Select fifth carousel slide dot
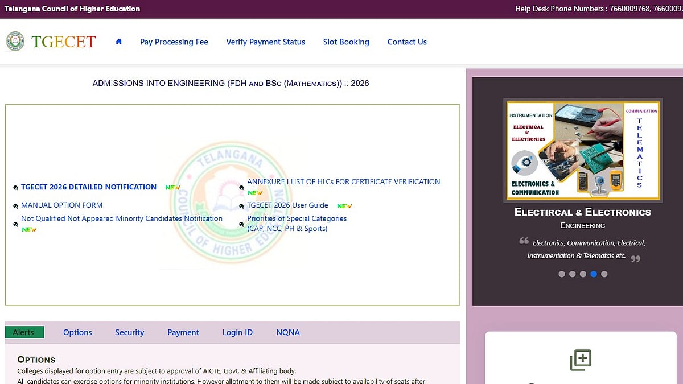683x384 pixels. [x=604, y=274]
